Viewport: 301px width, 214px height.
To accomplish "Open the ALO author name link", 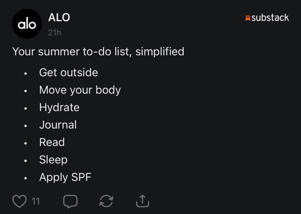I will [59, 17].
